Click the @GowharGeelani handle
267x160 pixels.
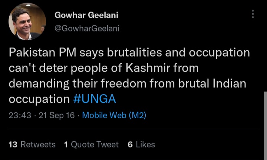point(87,28)
